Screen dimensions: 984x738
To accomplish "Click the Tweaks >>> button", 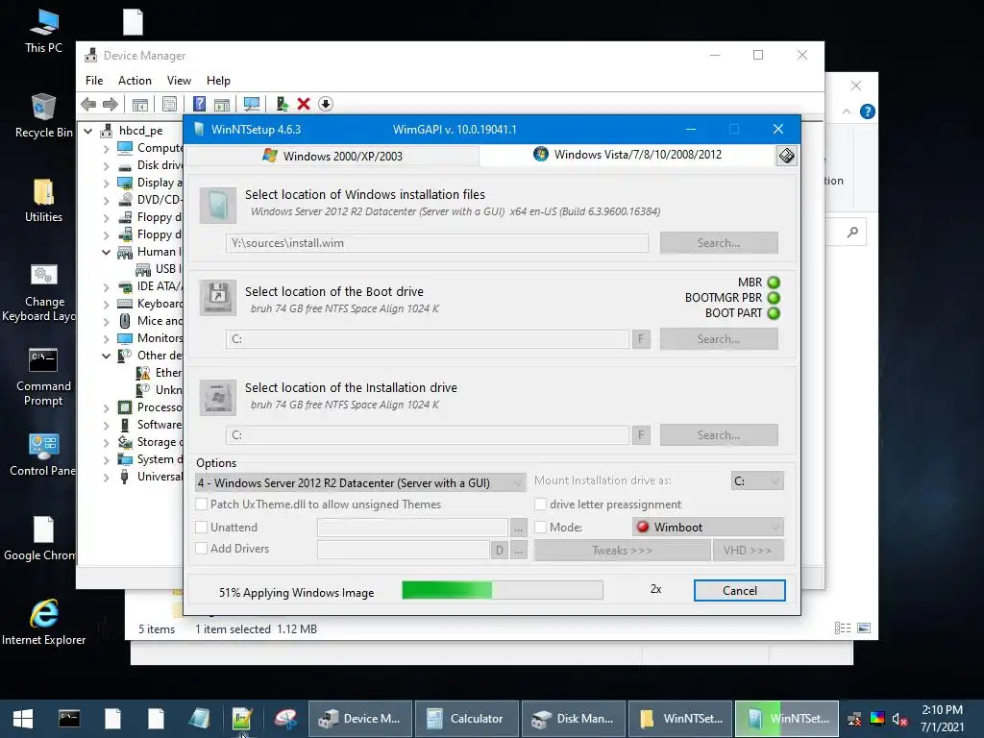I will click(x=622, y=551).
